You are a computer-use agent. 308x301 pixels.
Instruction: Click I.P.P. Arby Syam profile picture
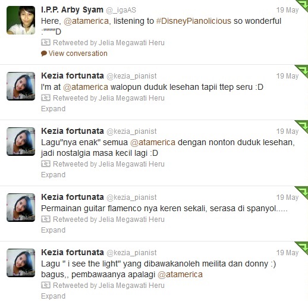(x=21, y=20)
